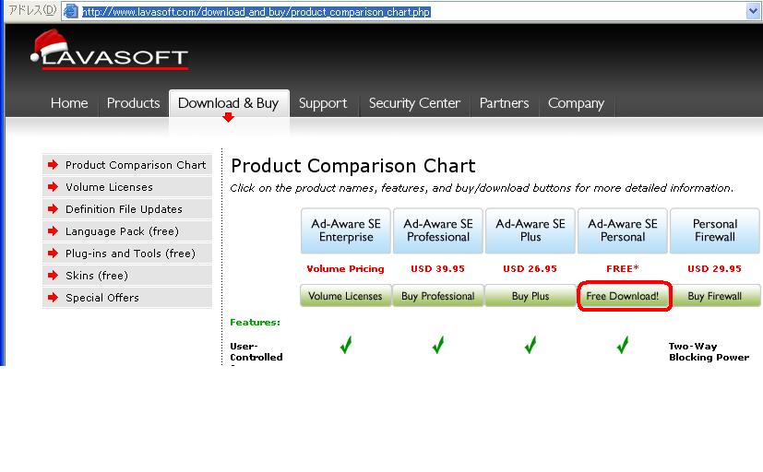Image resolution: width=763 pixels, height=472 pixels.
Task: Switch to the Support tab
Action: [323, 103]
